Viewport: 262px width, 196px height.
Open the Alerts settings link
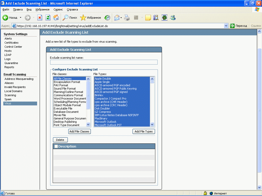coord(8,39)
